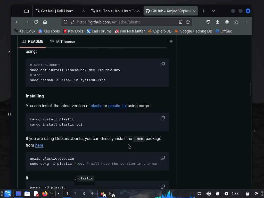Image resolution: width=264 pixels, height=198 pixels.
Task: Launch the terminal emulator from taskbar
Action: (x=53, y=194)
